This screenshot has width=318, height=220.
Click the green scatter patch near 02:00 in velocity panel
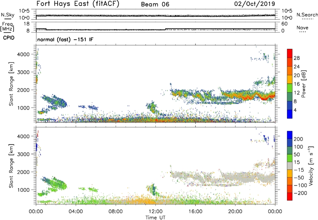[56, 183]
